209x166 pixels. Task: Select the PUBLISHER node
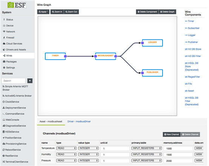pyautogui.click(x=152, y=73)
